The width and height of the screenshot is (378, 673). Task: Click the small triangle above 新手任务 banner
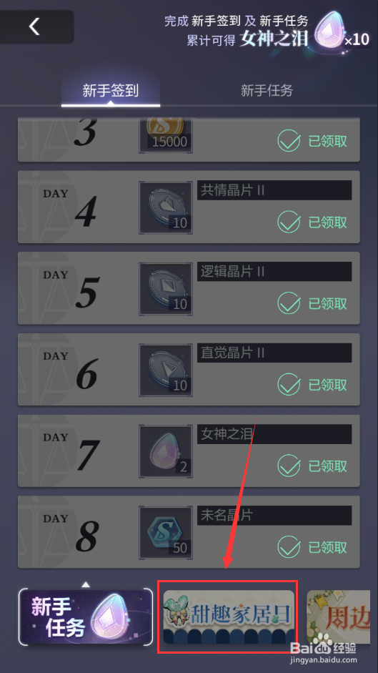tap(86, 584)
